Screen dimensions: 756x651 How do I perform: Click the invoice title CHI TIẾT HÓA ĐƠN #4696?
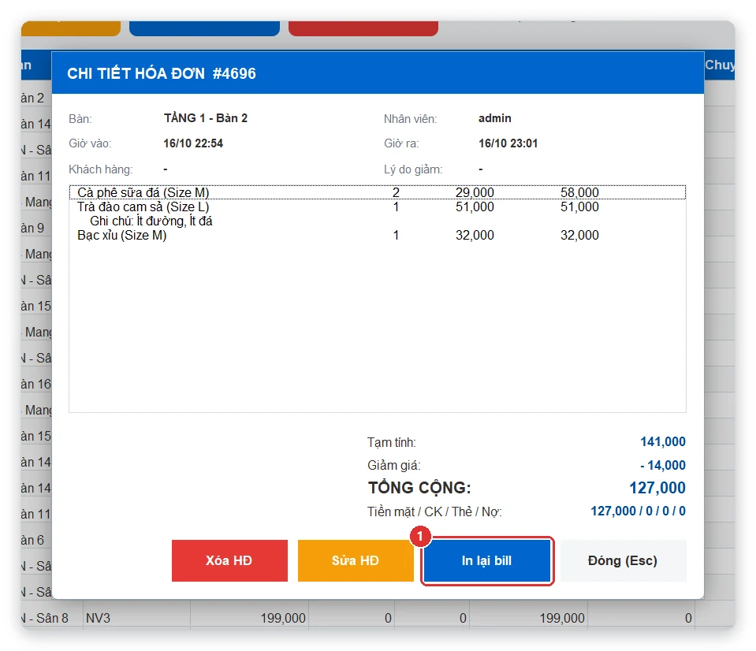coord(162,73)
